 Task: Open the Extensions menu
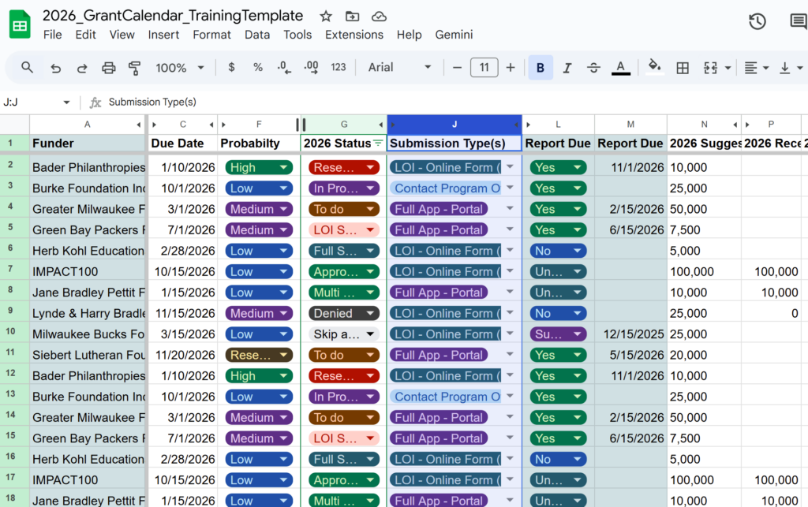[354, 35]
